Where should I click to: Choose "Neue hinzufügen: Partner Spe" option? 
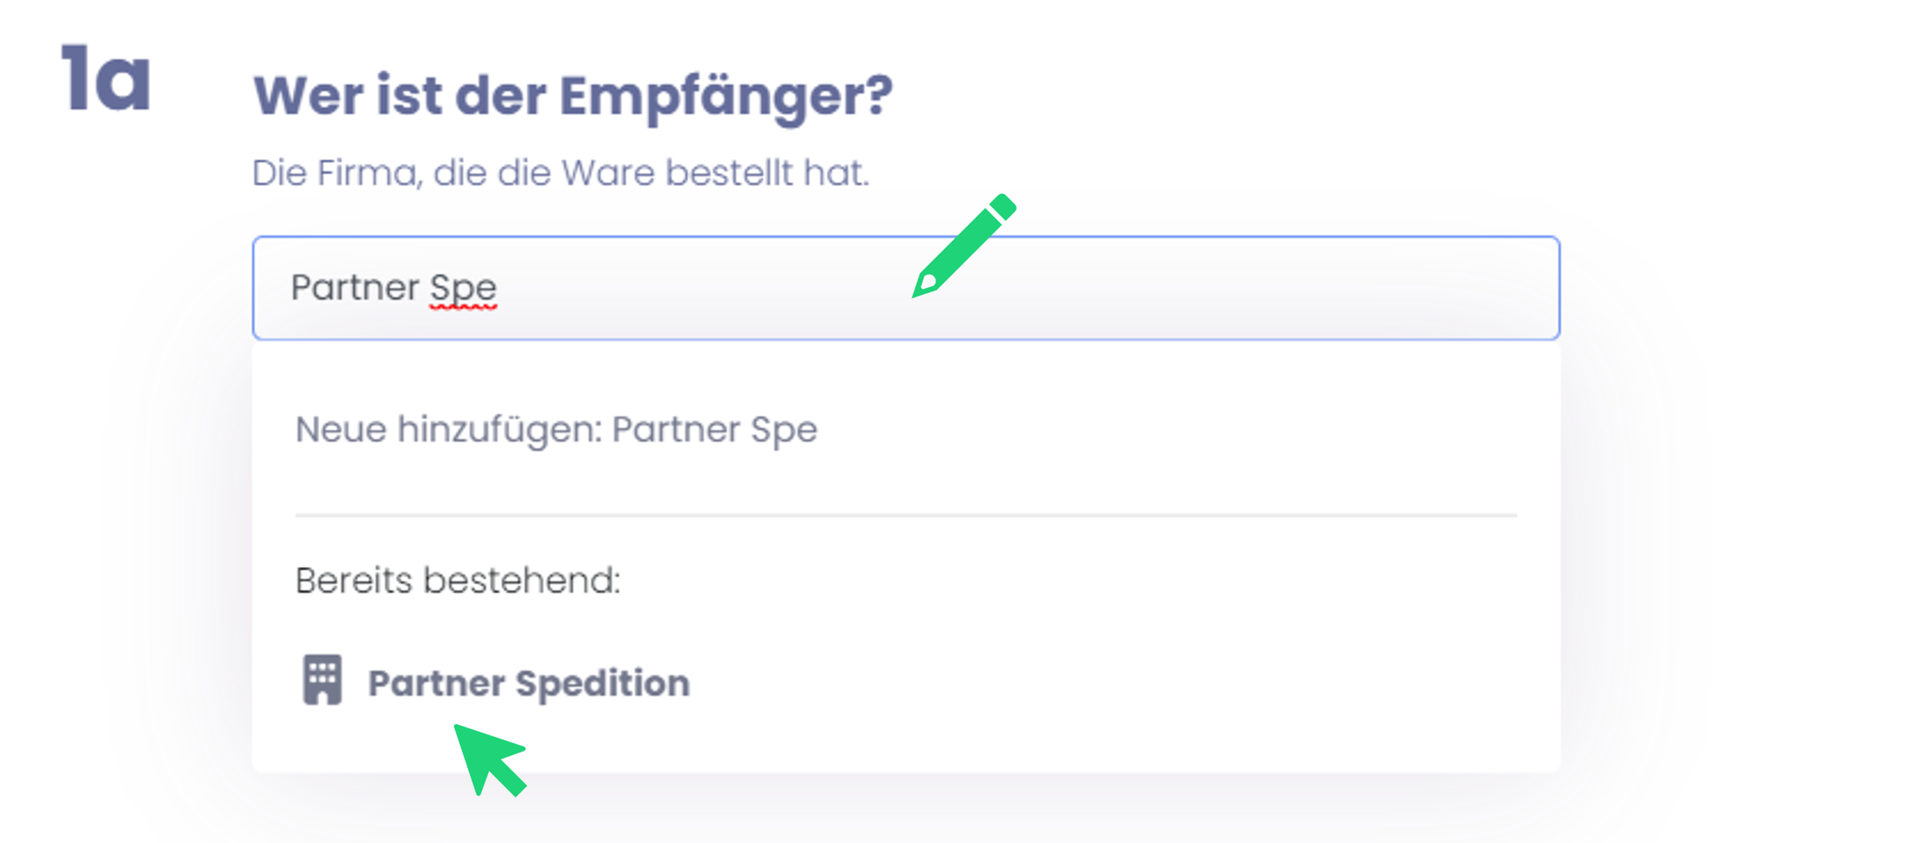(556, 429)
